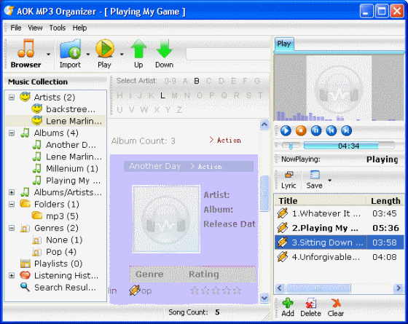408x324 pixels.
Task: Stop playback with orange stop button
Action: (x=301, y=130)
